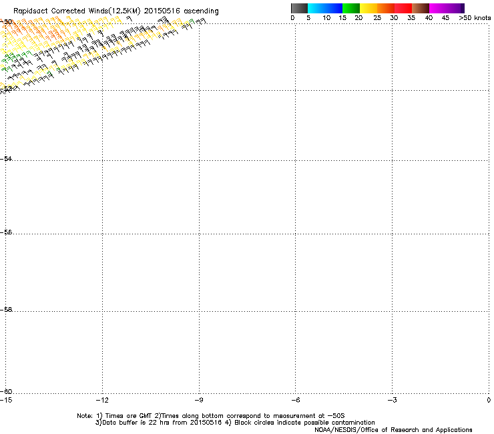Pick the orange 25-30 knots color band
Image resolution: width=494 pixels, height=434 pixels.
386,8
